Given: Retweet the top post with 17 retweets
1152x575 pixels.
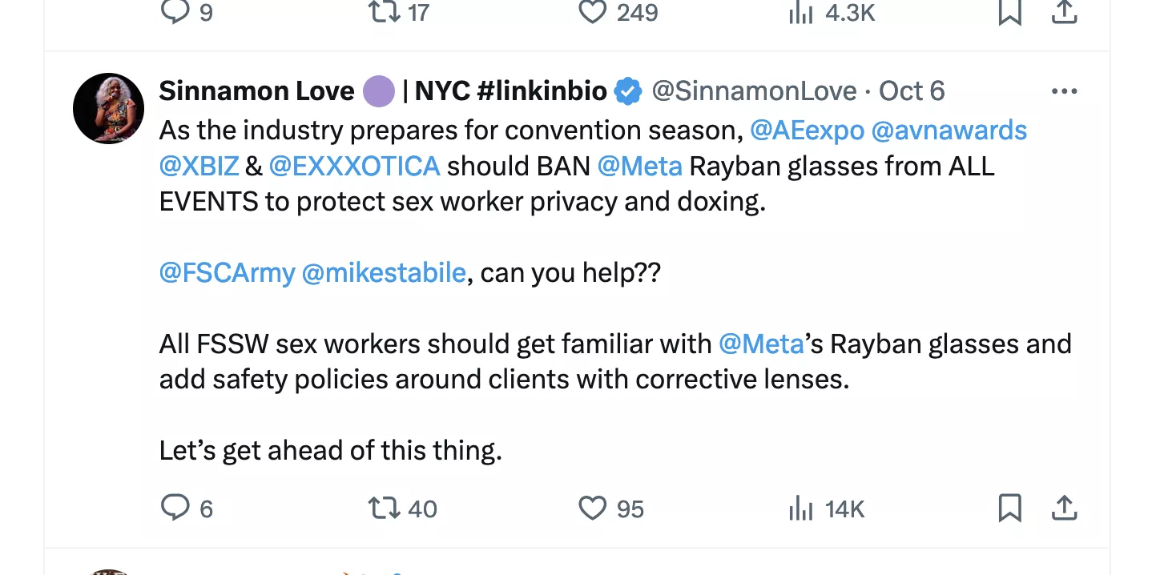Looking at the screenshot, I should coord(382,12).
